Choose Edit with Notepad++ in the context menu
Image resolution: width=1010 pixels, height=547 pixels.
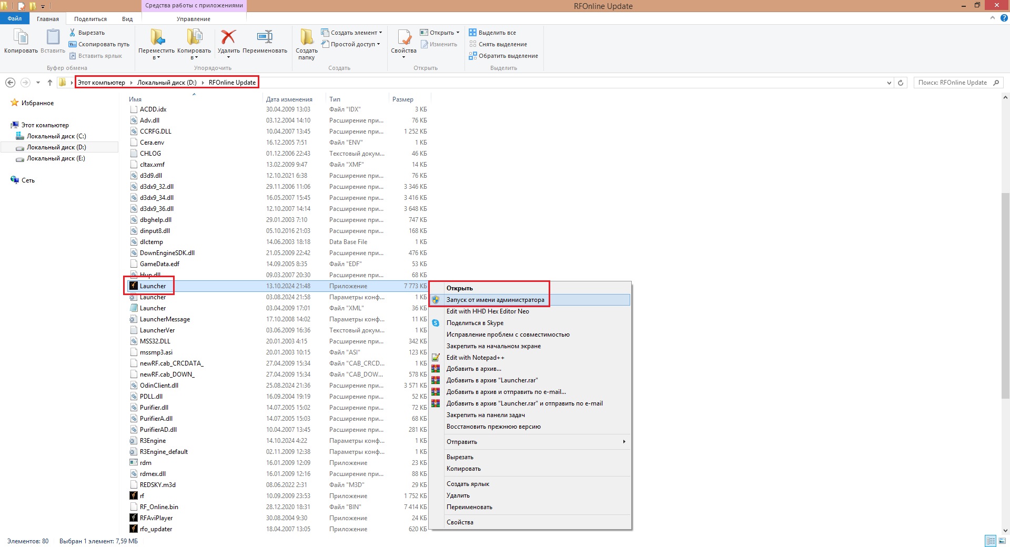[x=476, y=358]
